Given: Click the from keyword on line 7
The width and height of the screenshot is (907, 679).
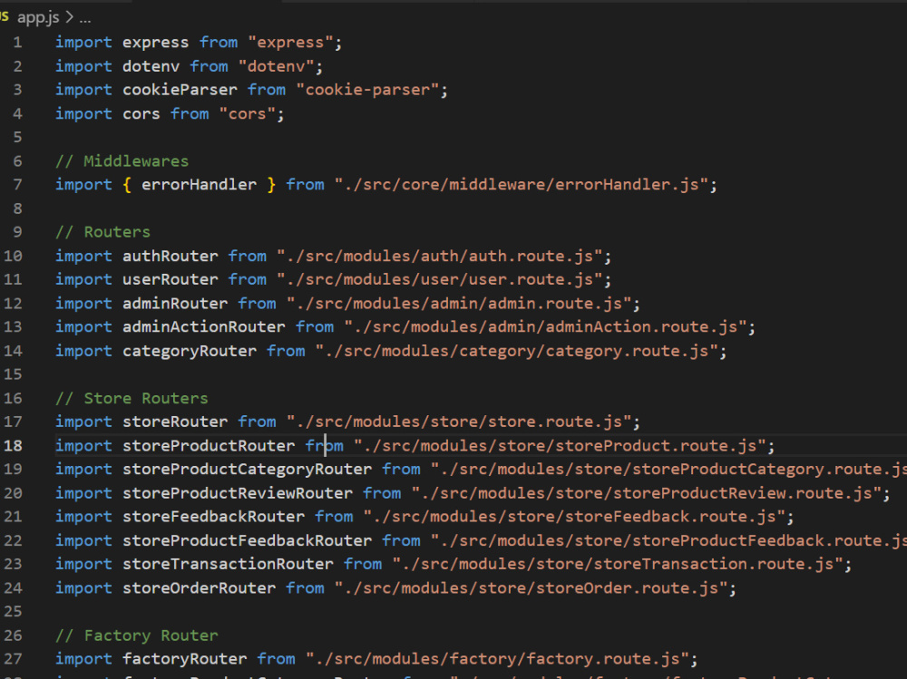Looking at the screenshot, I should 305,185.
